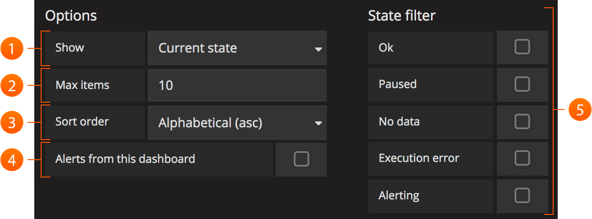
Task: Enable the Execution error filter checkbox
Action: click(x=522, y=158)
